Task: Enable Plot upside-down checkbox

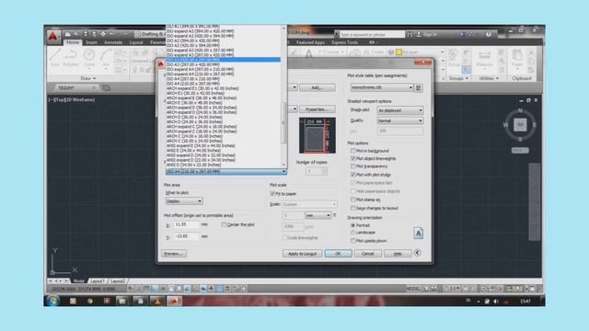Action: click(353, 241)
